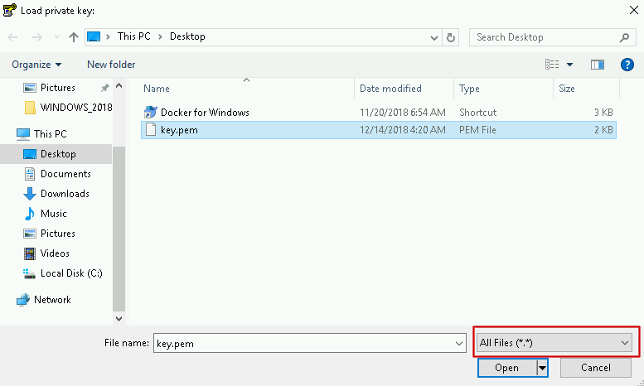Toggle the preview pane icon
Viewport: 644px width, 386px height.
click(597, 65)
